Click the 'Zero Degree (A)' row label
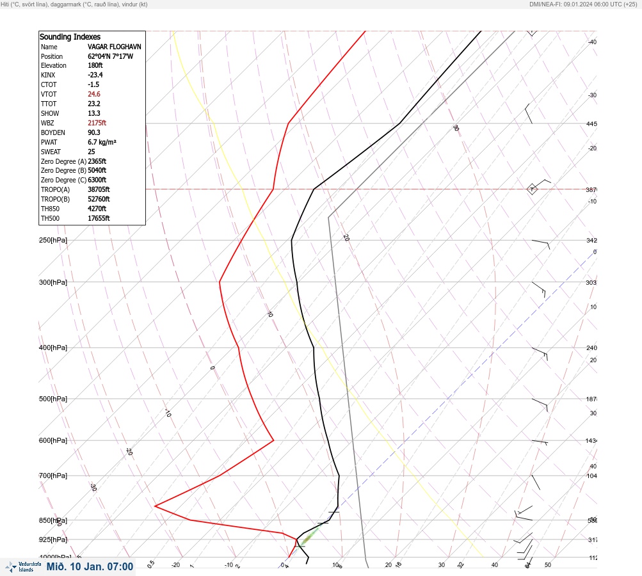This screenshot has height=576, width=642. pyautogui.click(x=63, y=161)
